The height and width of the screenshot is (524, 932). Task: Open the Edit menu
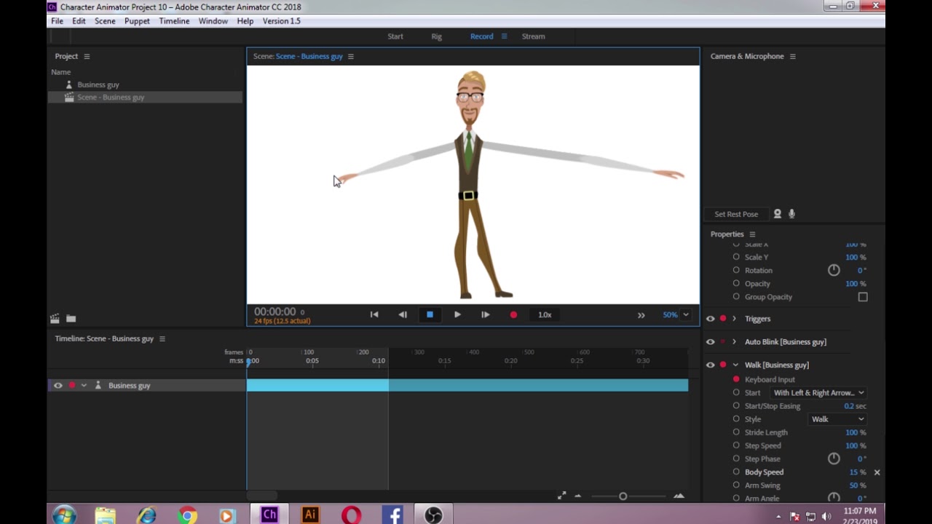click(79, 21)
